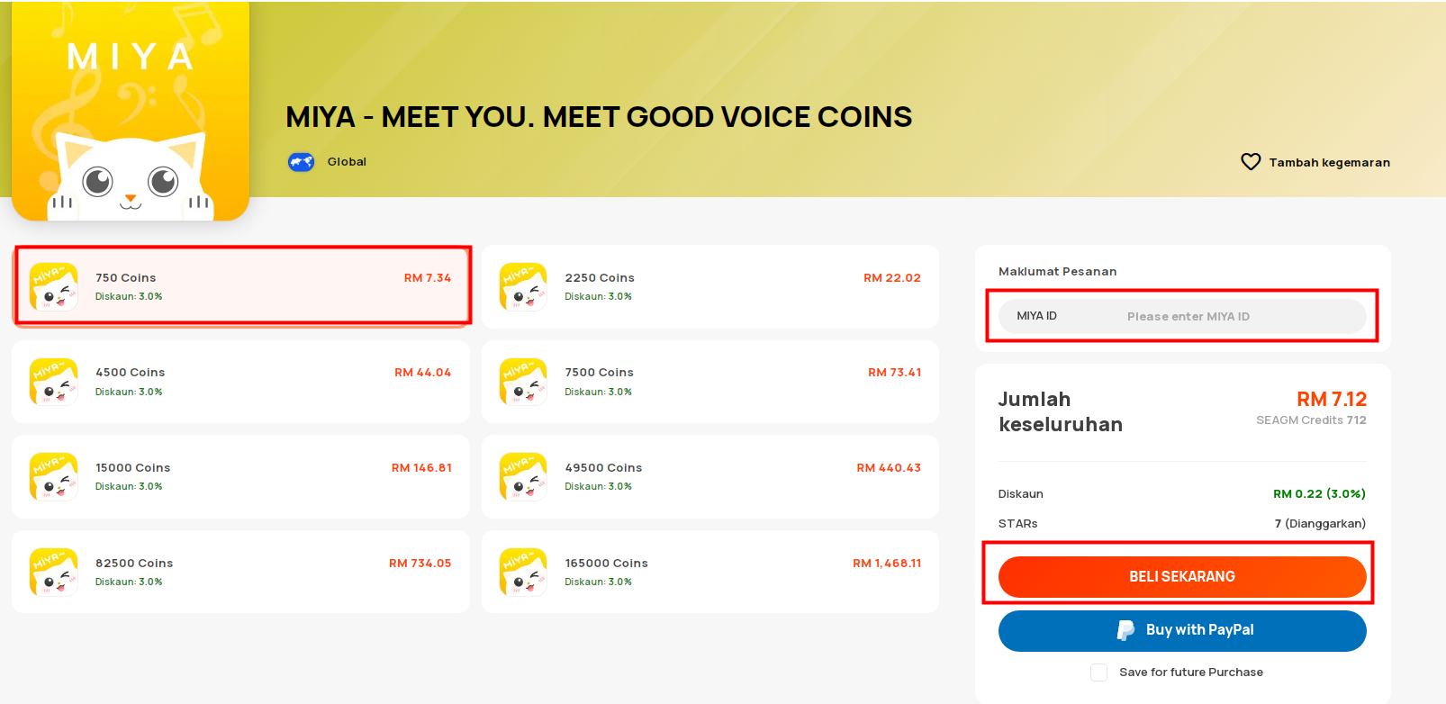Viewport: 1446px width, 704px height.
Task: Select the 49500 Coins package
Action: (710, 476)
